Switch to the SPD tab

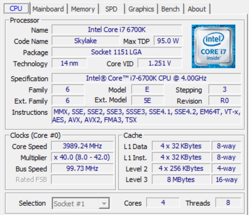coord(111,9)
